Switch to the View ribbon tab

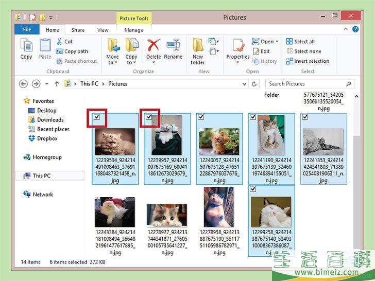pos(103,30)
